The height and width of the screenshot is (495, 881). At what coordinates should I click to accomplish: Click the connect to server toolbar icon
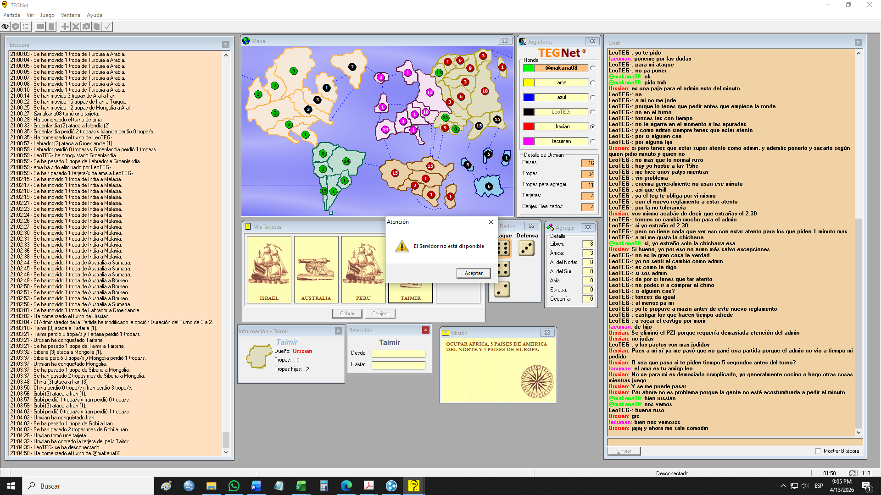click(x=6, y=27)
